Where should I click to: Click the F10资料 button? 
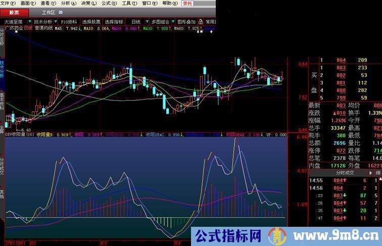(x=69, y=22)
